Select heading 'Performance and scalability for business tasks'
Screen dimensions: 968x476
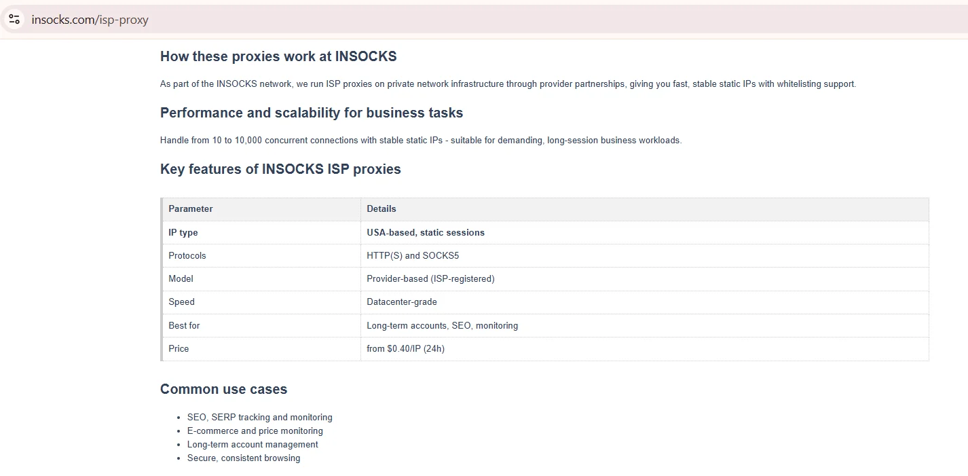(x=312, y=113)
